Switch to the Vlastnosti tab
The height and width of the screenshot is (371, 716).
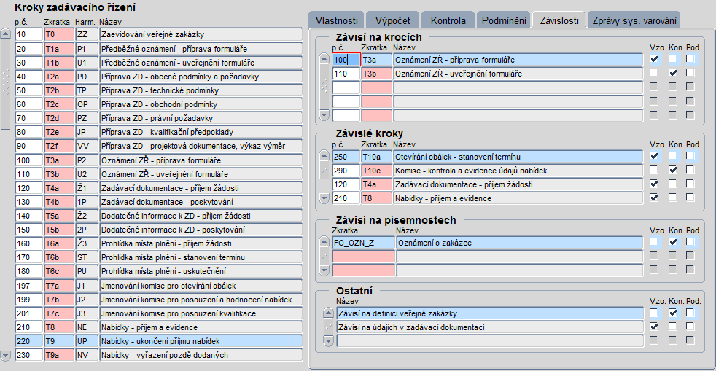337,20
